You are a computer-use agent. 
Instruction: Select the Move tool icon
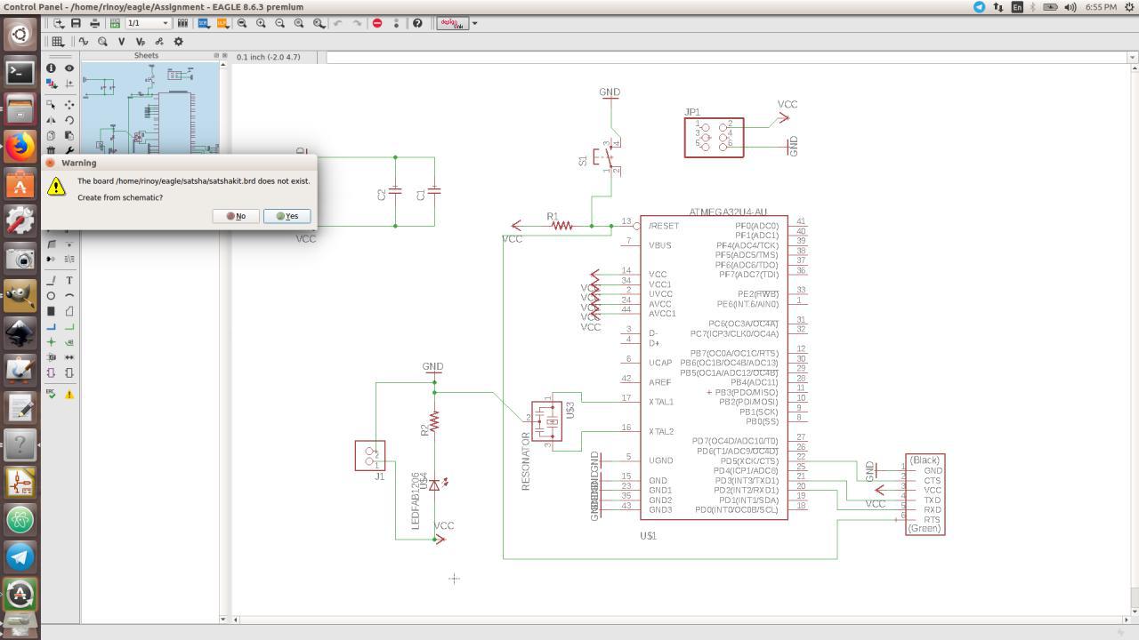tap(69, 104)
